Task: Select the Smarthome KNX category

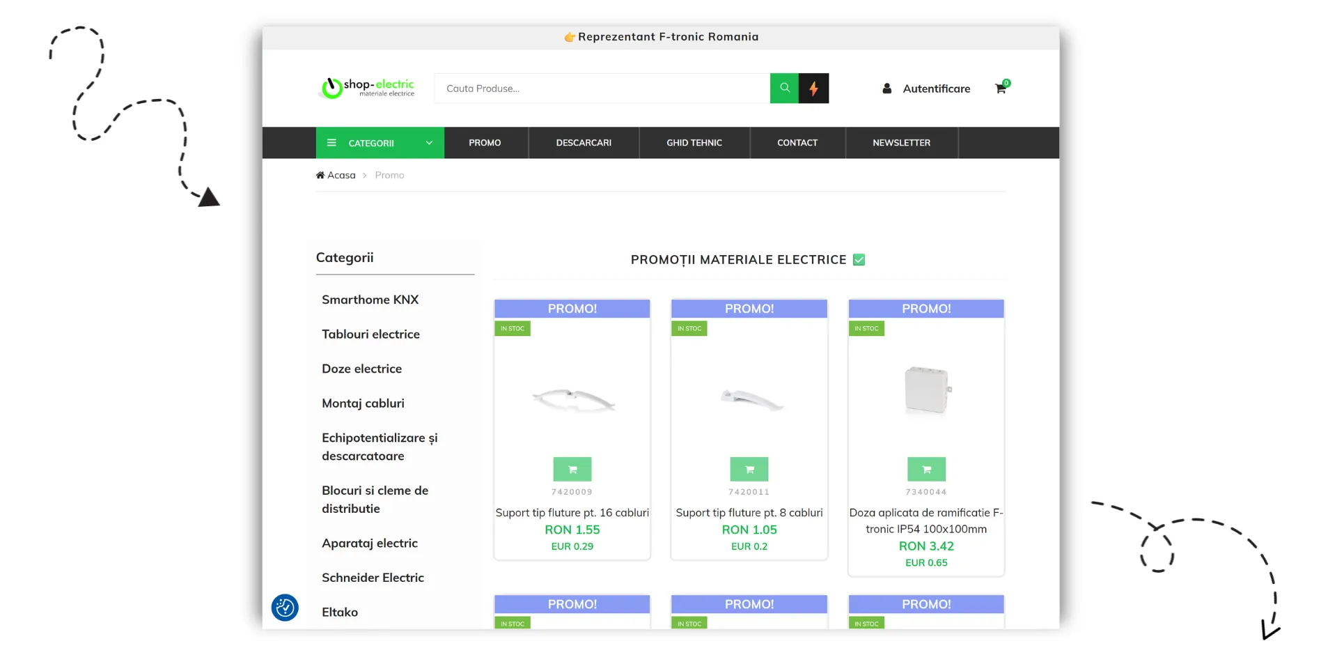Action: pos(370,300)
